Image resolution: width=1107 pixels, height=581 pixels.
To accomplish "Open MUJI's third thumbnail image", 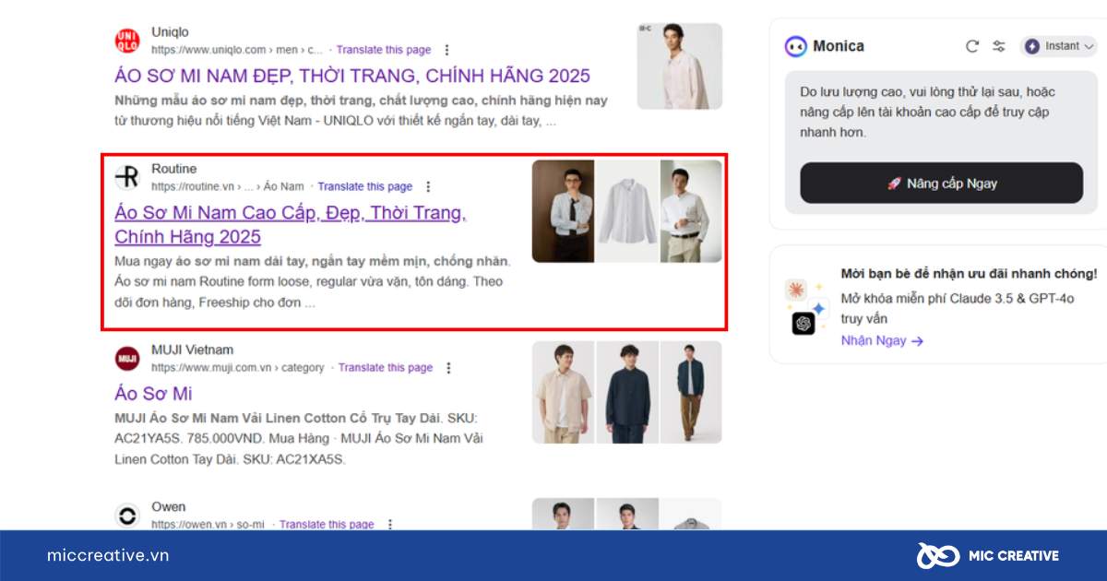I will click(x=691, y=392).
